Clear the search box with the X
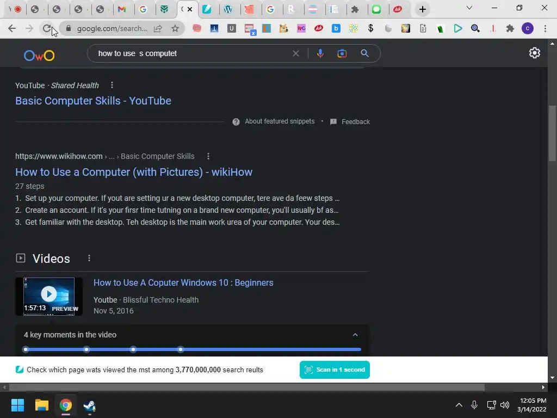557x418 pixels. pyautogui.click(x=295, y=53)
